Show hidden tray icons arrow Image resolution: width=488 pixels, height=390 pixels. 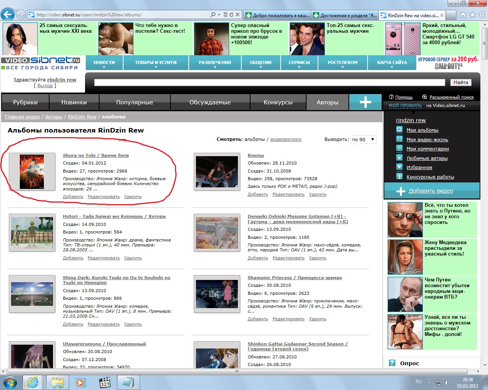point(429,382)
